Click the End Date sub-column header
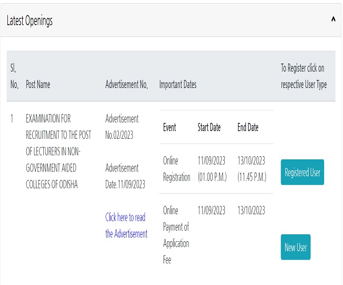 pos(247,128)
